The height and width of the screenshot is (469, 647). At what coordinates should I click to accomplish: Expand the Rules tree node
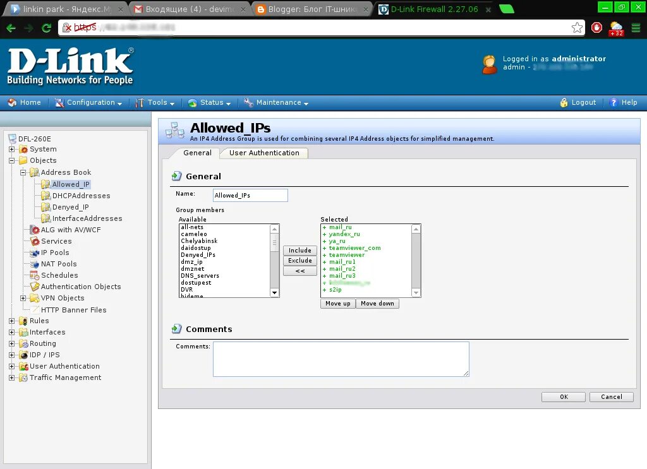pyautogui.click(x=12, y=321)
